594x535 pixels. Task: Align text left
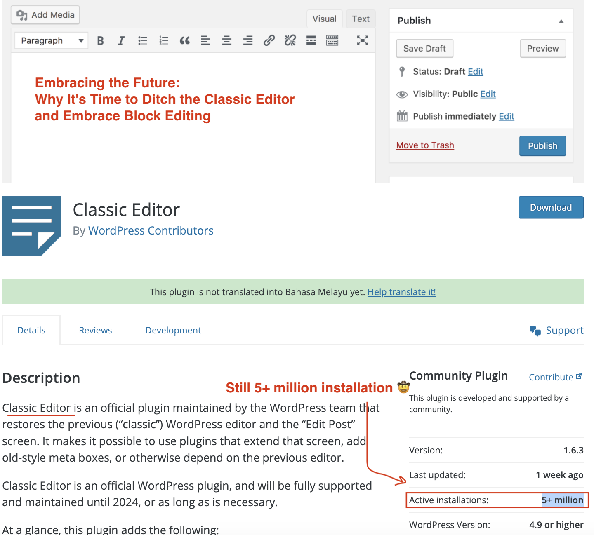pos(205,40)
